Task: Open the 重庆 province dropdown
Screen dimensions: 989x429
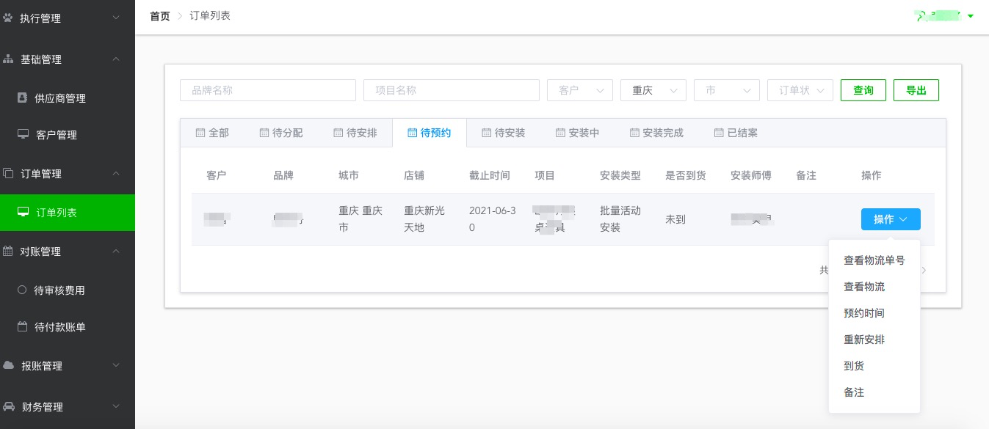Action: click(653, 90)
